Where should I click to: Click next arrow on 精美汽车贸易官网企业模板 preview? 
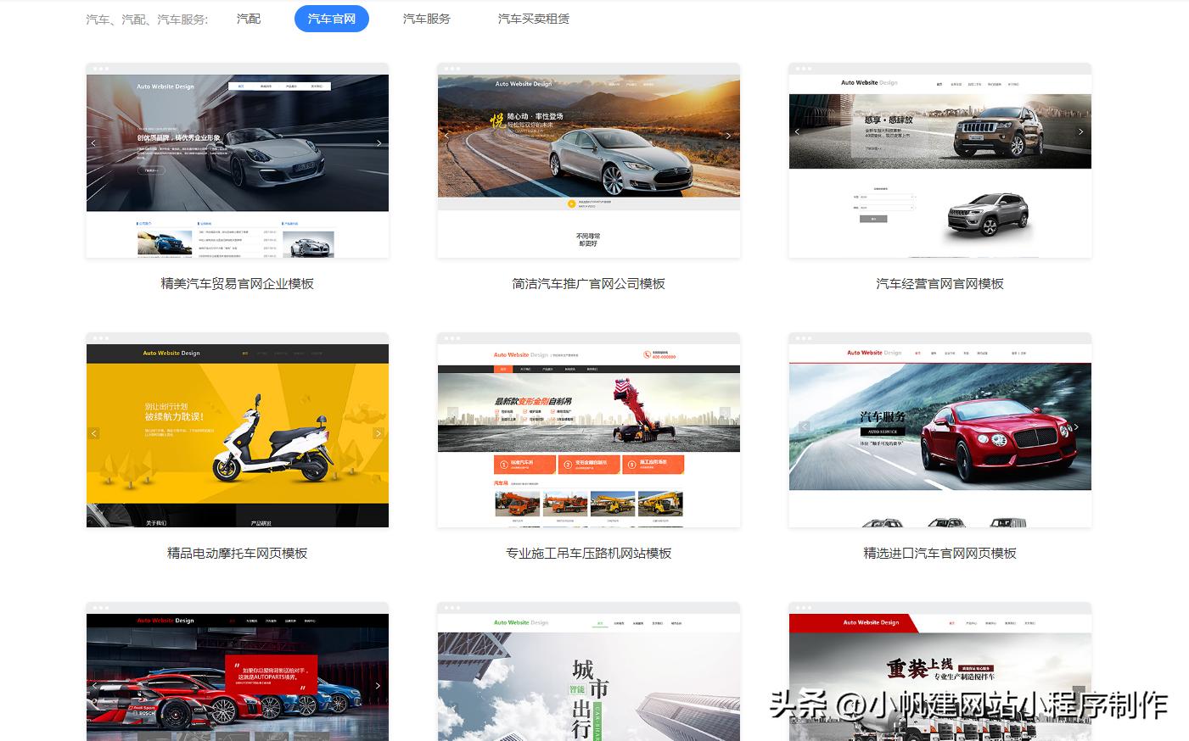tap(379, 143)
